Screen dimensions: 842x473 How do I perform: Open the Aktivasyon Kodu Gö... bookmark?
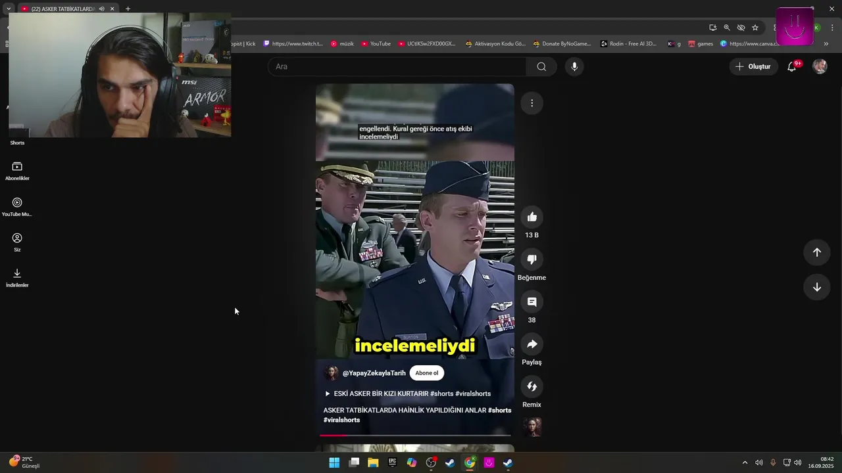495,44
